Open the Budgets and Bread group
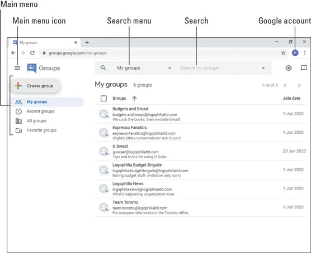The image size is (311, 253). coord(200,114)
